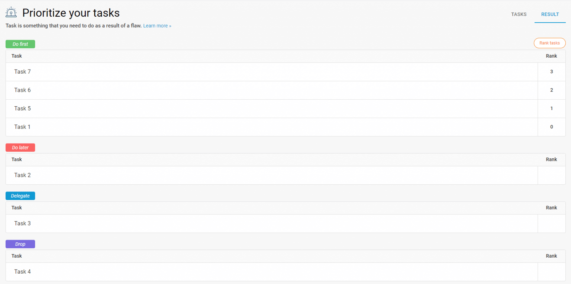The image size is (571, 284).
Task: Click the Rank column header in Do first
Action: tap(551, 56)
